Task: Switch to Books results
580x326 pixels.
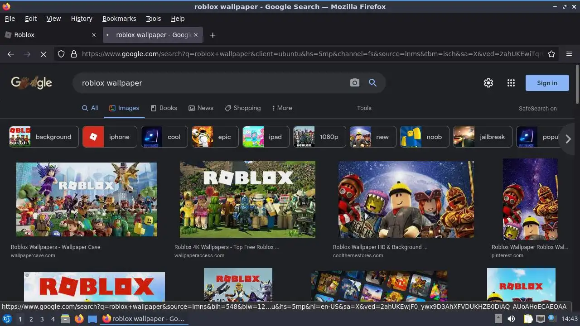Action: 164,108
